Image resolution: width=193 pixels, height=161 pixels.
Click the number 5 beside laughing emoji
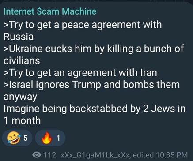(x=26, y=138)
